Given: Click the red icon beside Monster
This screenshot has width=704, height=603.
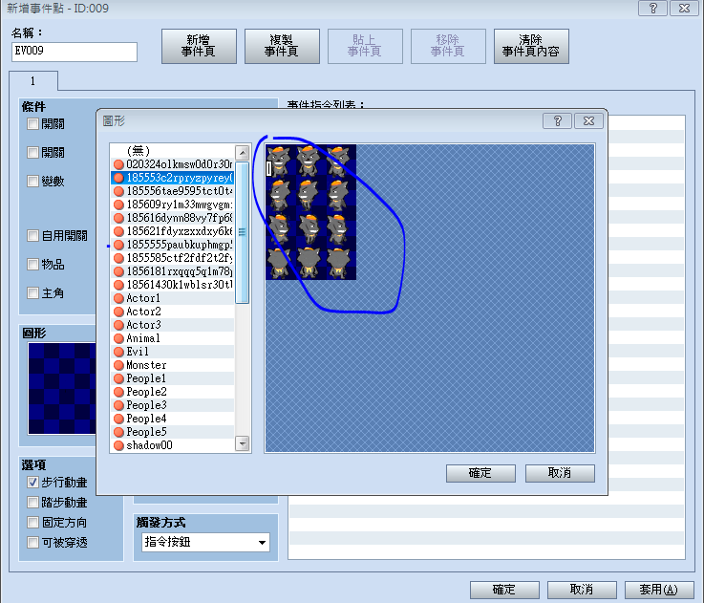Looking at the screenshot, I should point(118,365).
